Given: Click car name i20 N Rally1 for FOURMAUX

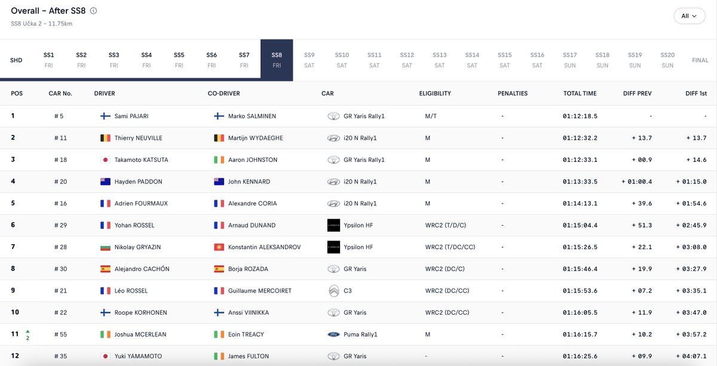Looking at the screenshot, I should [x=361, y=204].
